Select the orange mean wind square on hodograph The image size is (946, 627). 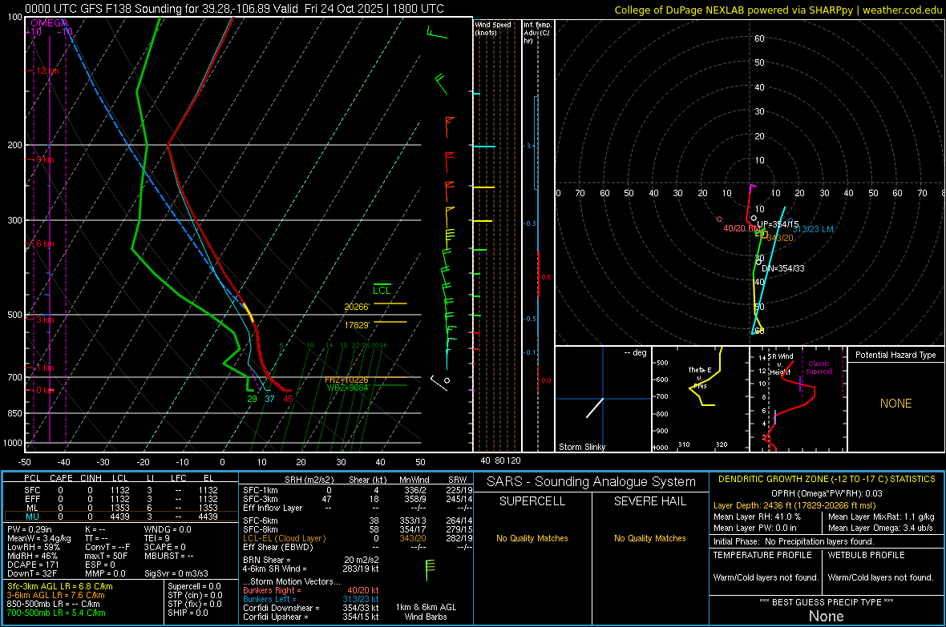click(x=764, y=235)
